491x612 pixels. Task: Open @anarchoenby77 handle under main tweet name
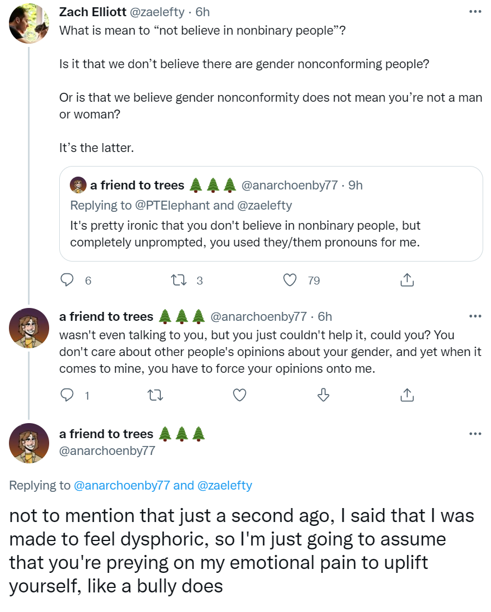click(x=107, y=451)
